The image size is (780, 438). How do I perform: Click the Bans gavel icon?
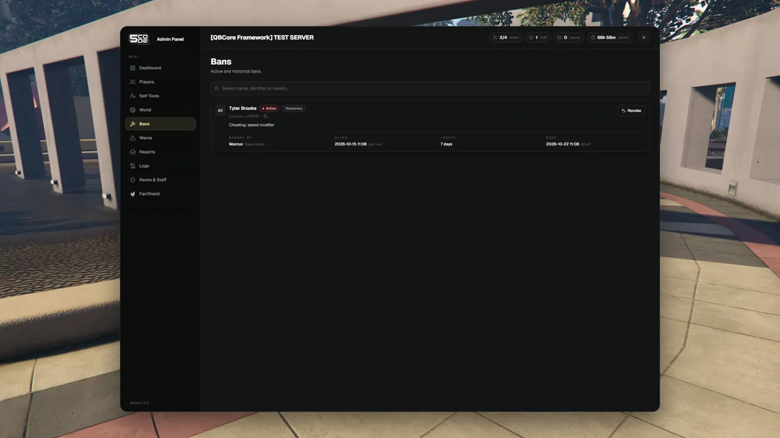point(133,124)
